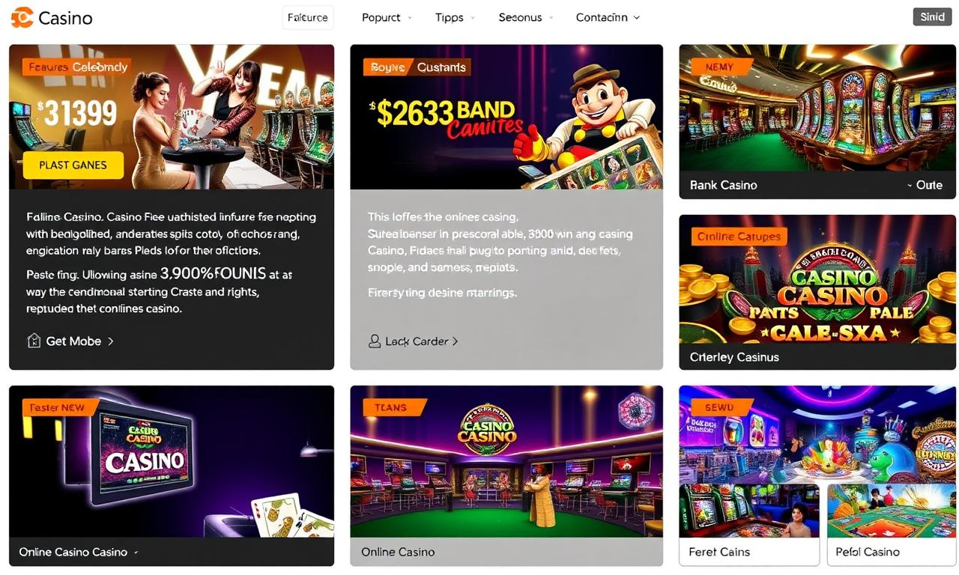Open the Oute link on Rank Casino
959x575 pixels.
click(925, 185)
